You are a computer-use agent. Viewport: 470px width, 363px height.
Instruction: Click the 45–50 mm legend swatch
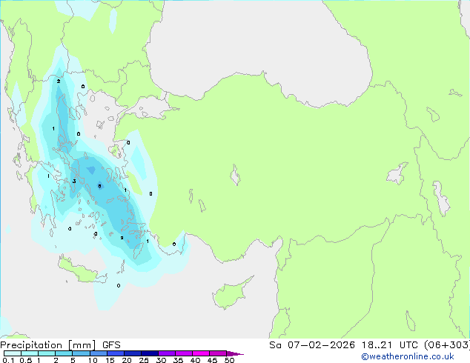point(218,353)
